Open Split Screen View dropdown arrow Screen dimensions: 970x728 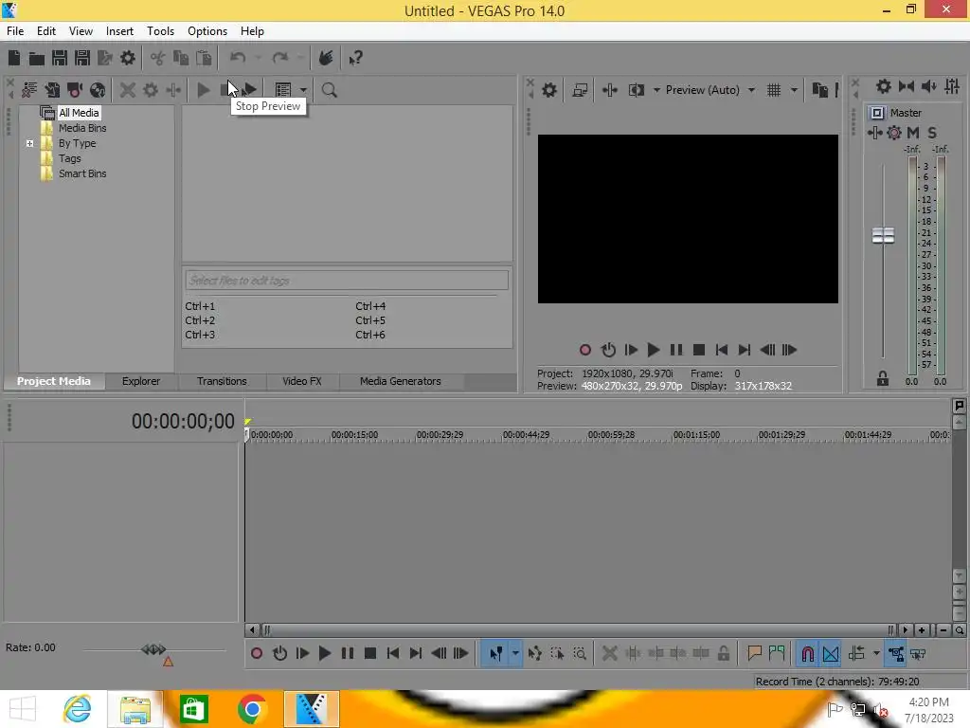pos(656,90)
